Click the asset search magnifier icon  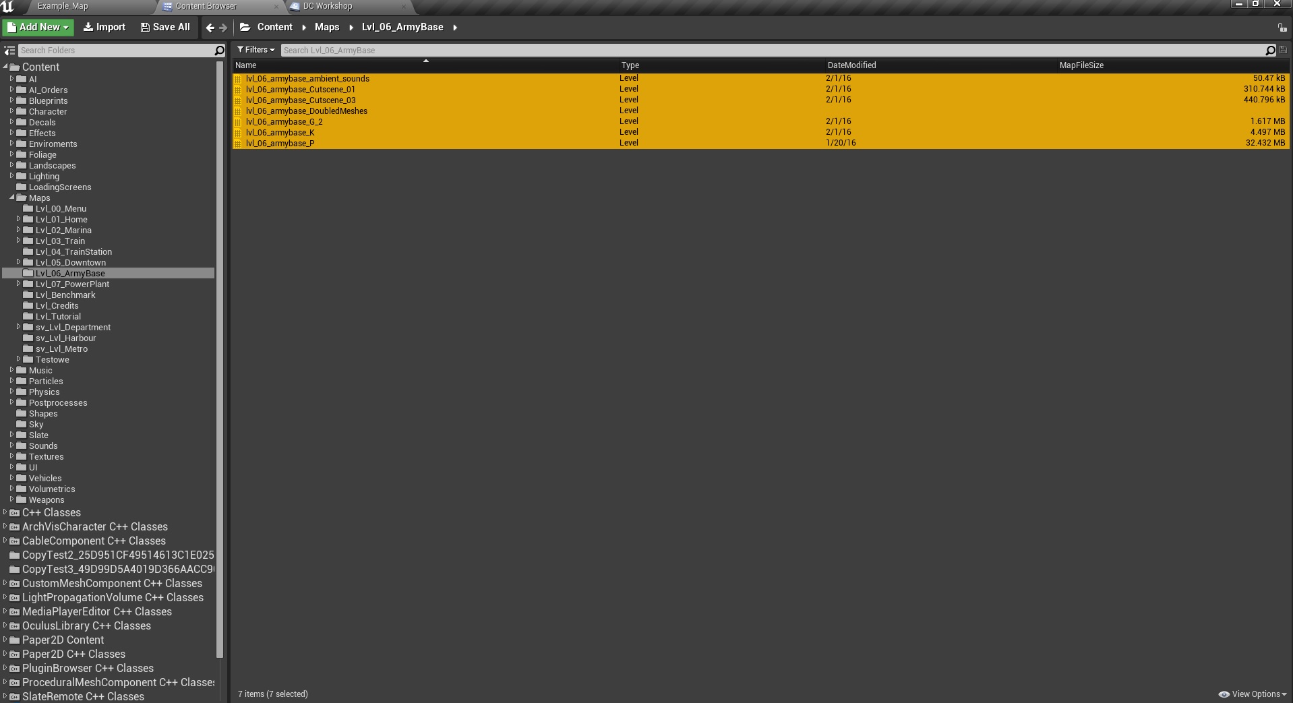(1270, 51)
